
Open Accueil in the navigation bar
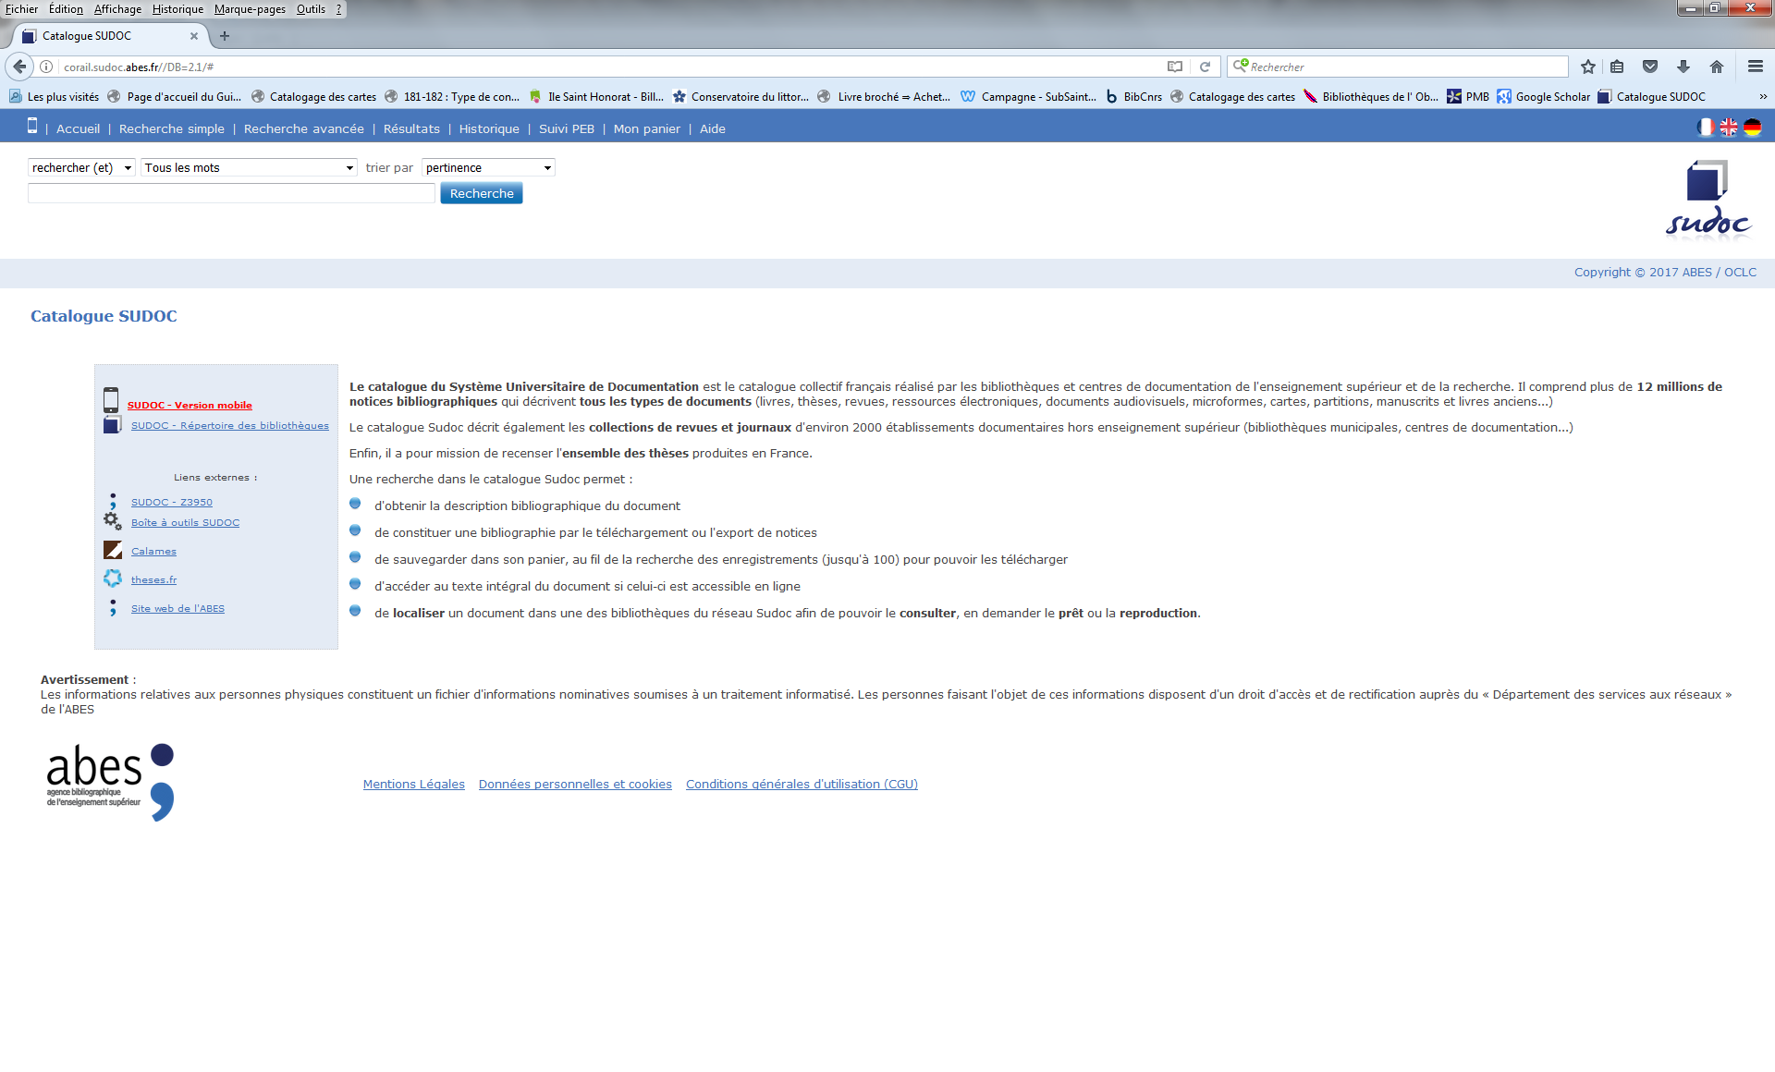coord(78,128)
